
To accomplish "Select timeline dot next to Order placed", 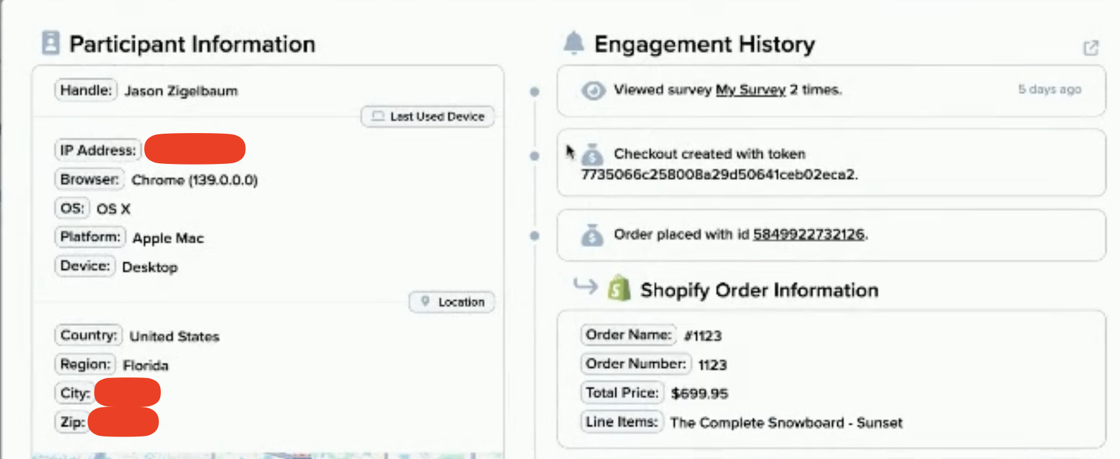I will [534, 236].
